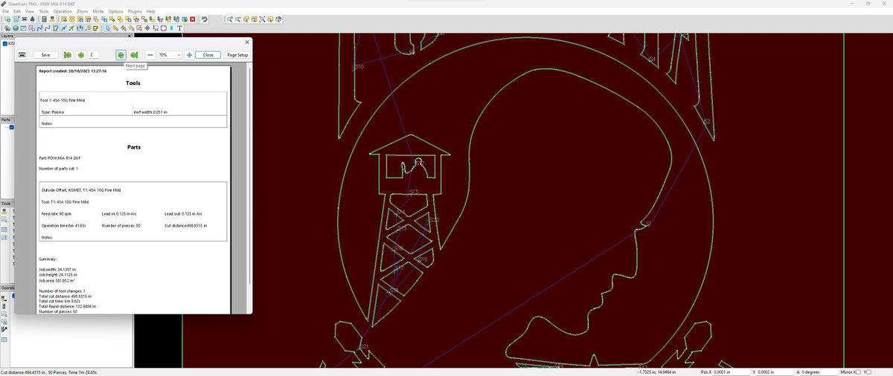Open the View menu
Image resolution: width=893 pixels, height=376 pixels.
click(x=30, y=12)
